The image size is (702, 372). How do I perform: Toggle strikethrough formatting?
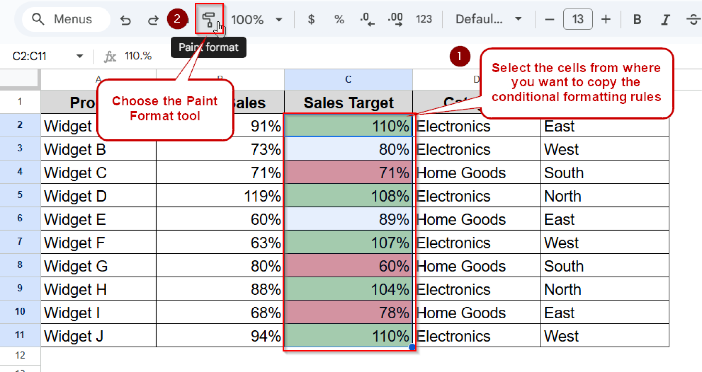click(694, 20)
